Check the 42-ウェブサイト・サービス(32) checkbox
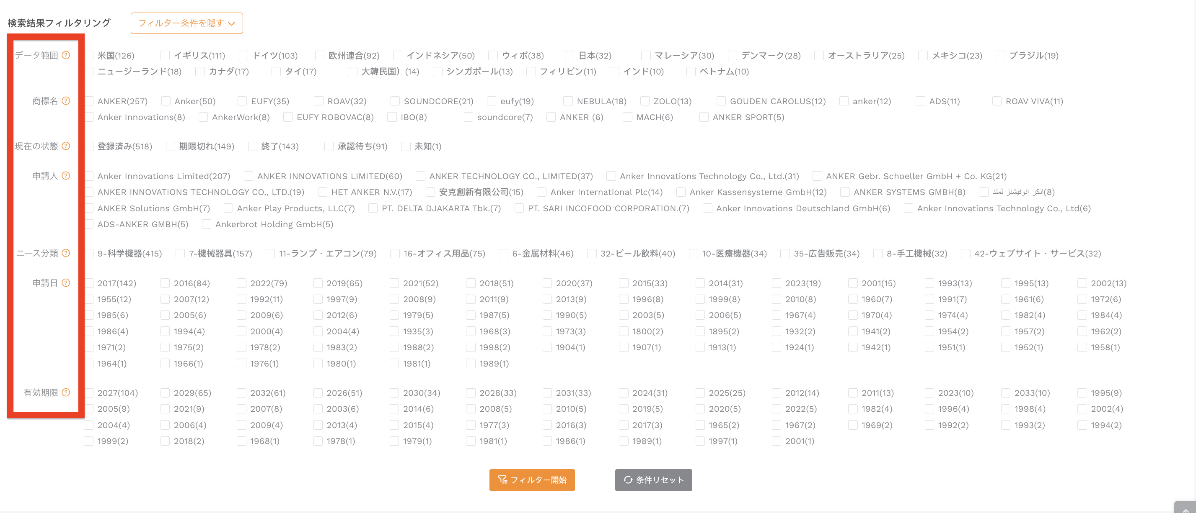 click(x=966, y=254)
